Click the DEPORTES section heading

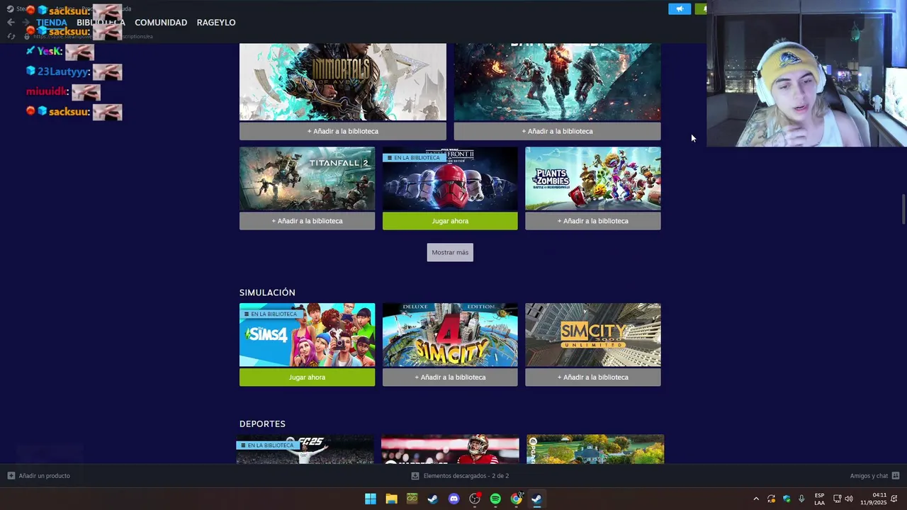(x=262, y=424)
